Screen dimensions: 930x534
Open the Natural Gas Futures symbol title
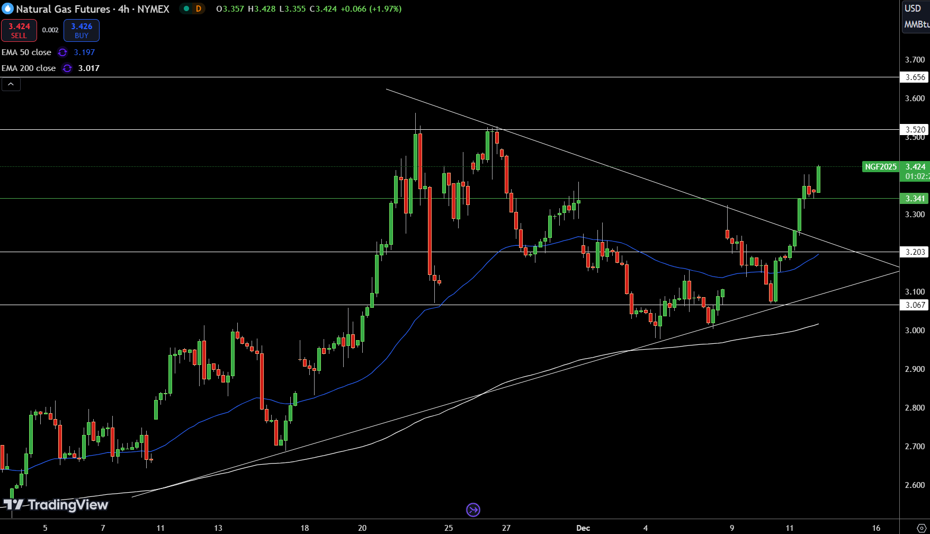pos(93,9)
